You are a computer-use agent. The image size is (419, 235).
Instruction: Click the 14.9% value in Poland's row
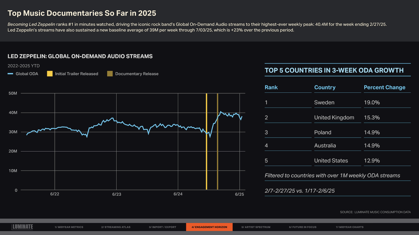point(372,133)
